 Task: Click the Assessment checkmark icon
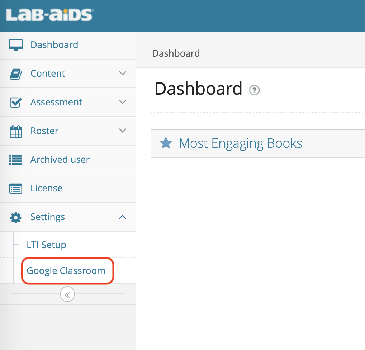[15, 103]
